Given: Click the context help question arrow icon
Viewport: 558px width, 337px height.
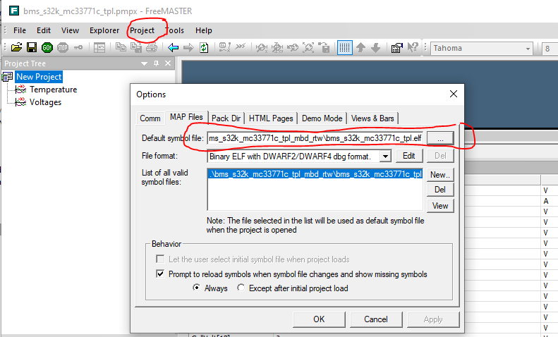Looking at the screenshot, I should click(x=413, y=47).
